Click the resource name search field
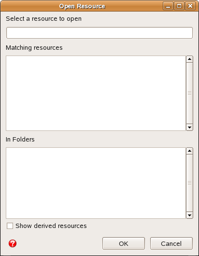This screenshot has height=256, width=199. [x=99, y=33]
